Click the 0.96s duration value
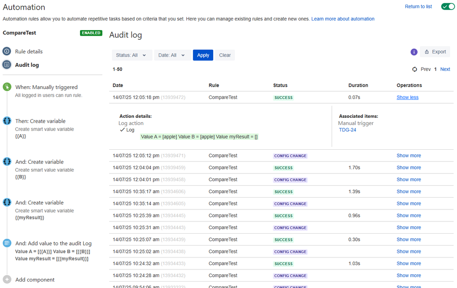 pos(354,215)
